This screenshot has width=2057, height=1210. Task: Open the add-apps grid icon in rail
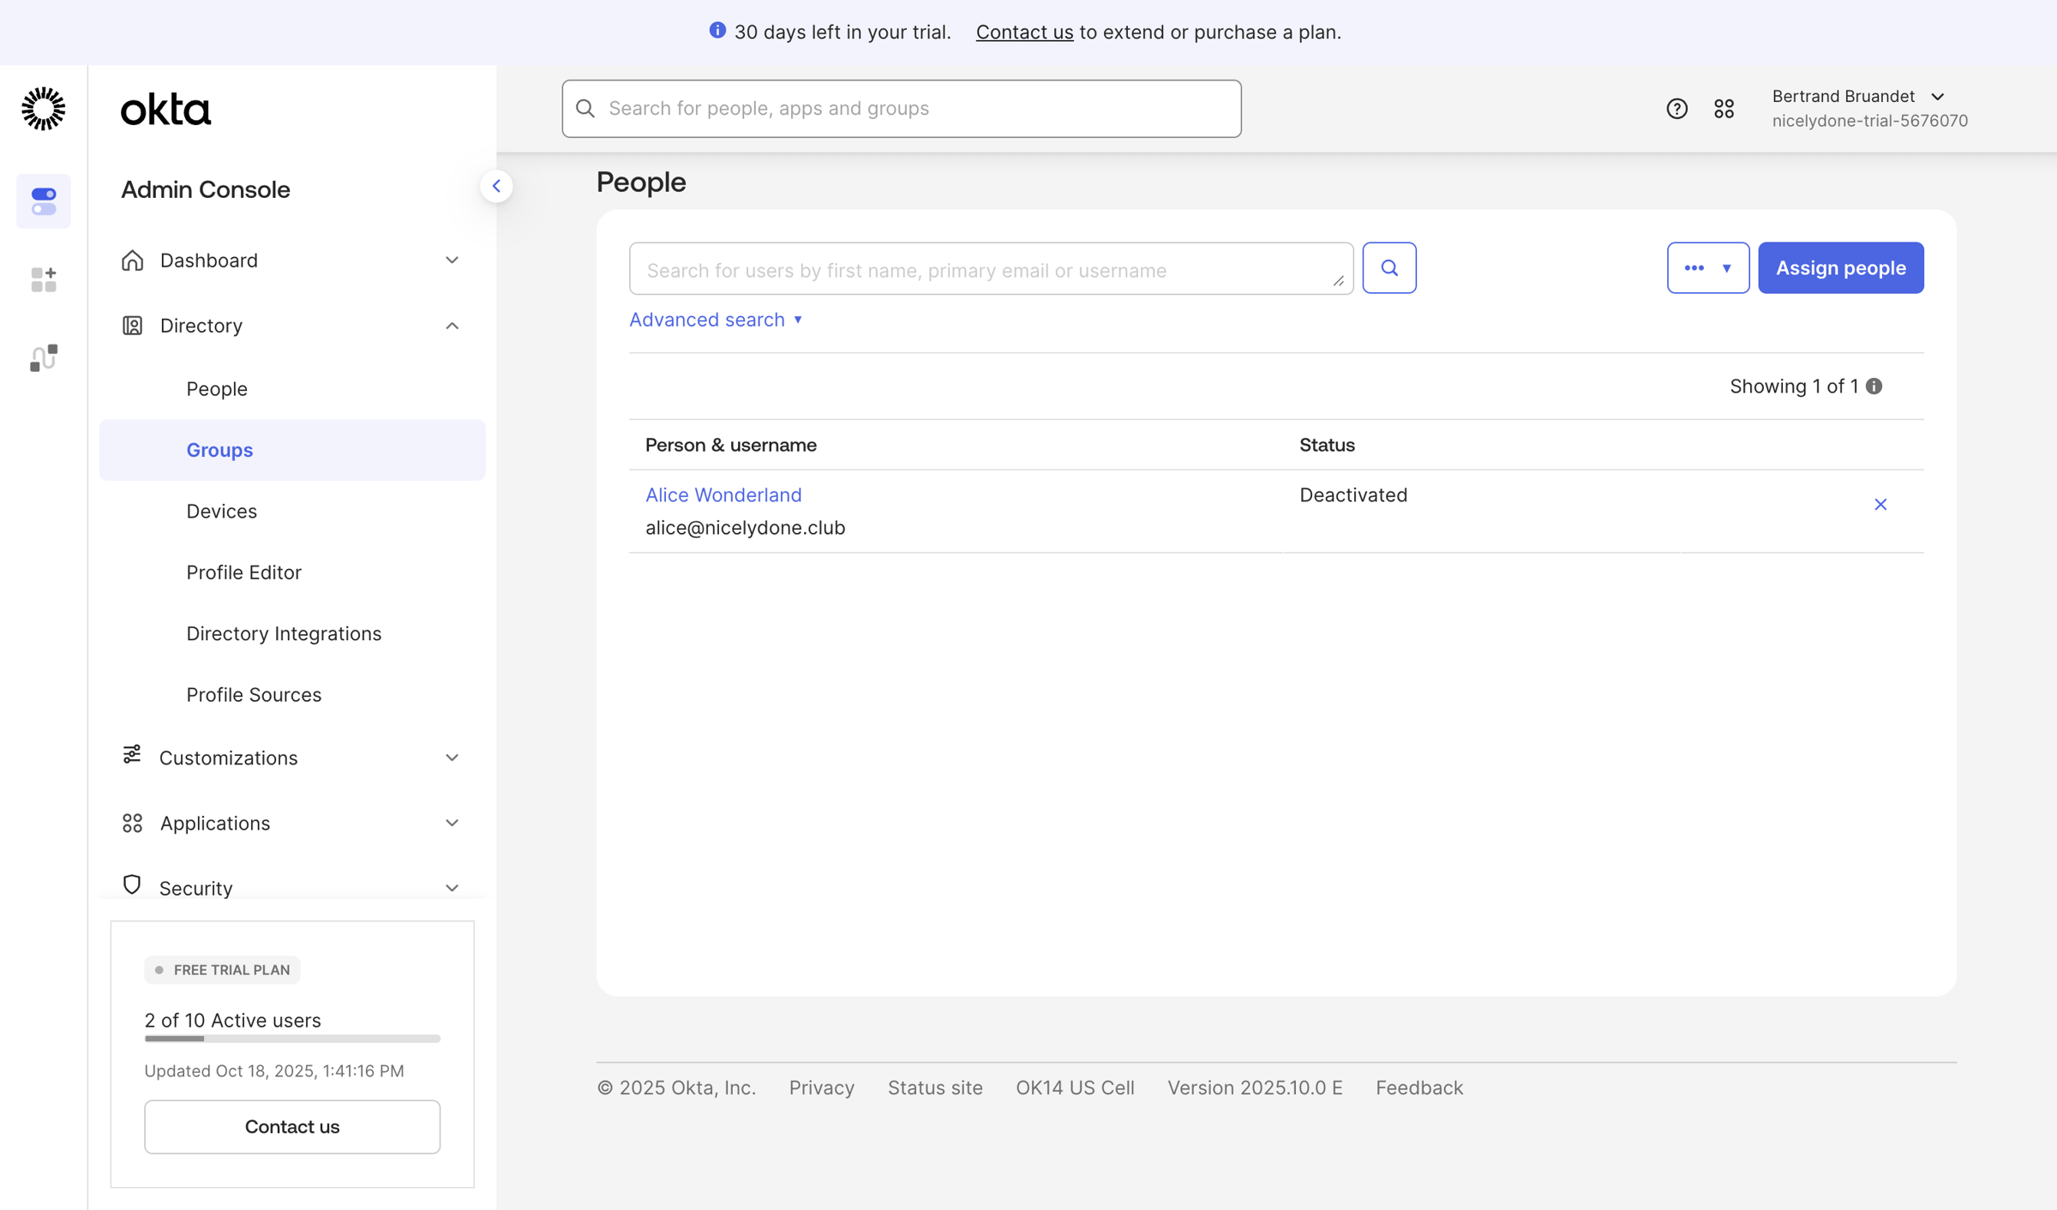point(43,279)
